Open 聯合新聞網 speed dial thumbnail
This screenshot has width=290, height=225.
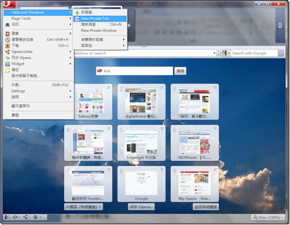[x=88, y=142]
